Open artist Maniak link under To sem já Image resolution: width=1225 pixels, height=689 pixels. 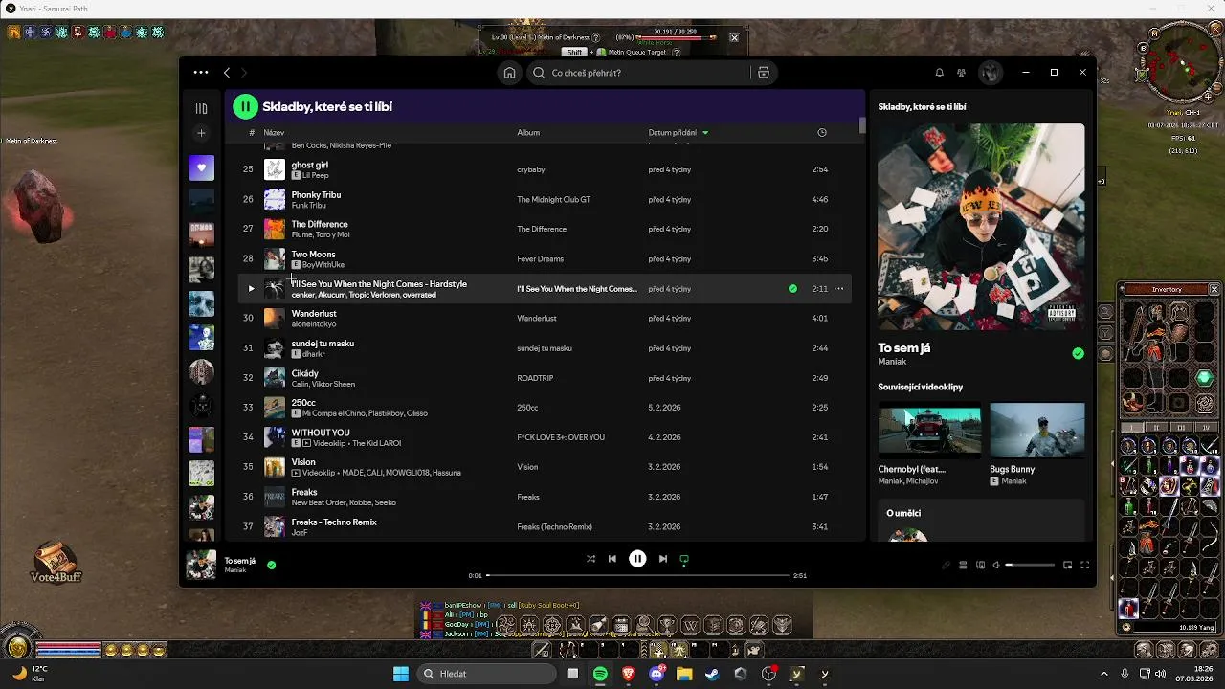click(x=891, y=362)
